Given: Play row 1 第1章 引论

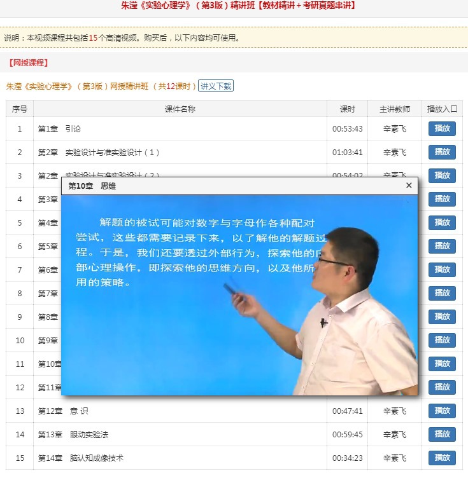Looking at the screenshot, I should click(x=442, y=128).
